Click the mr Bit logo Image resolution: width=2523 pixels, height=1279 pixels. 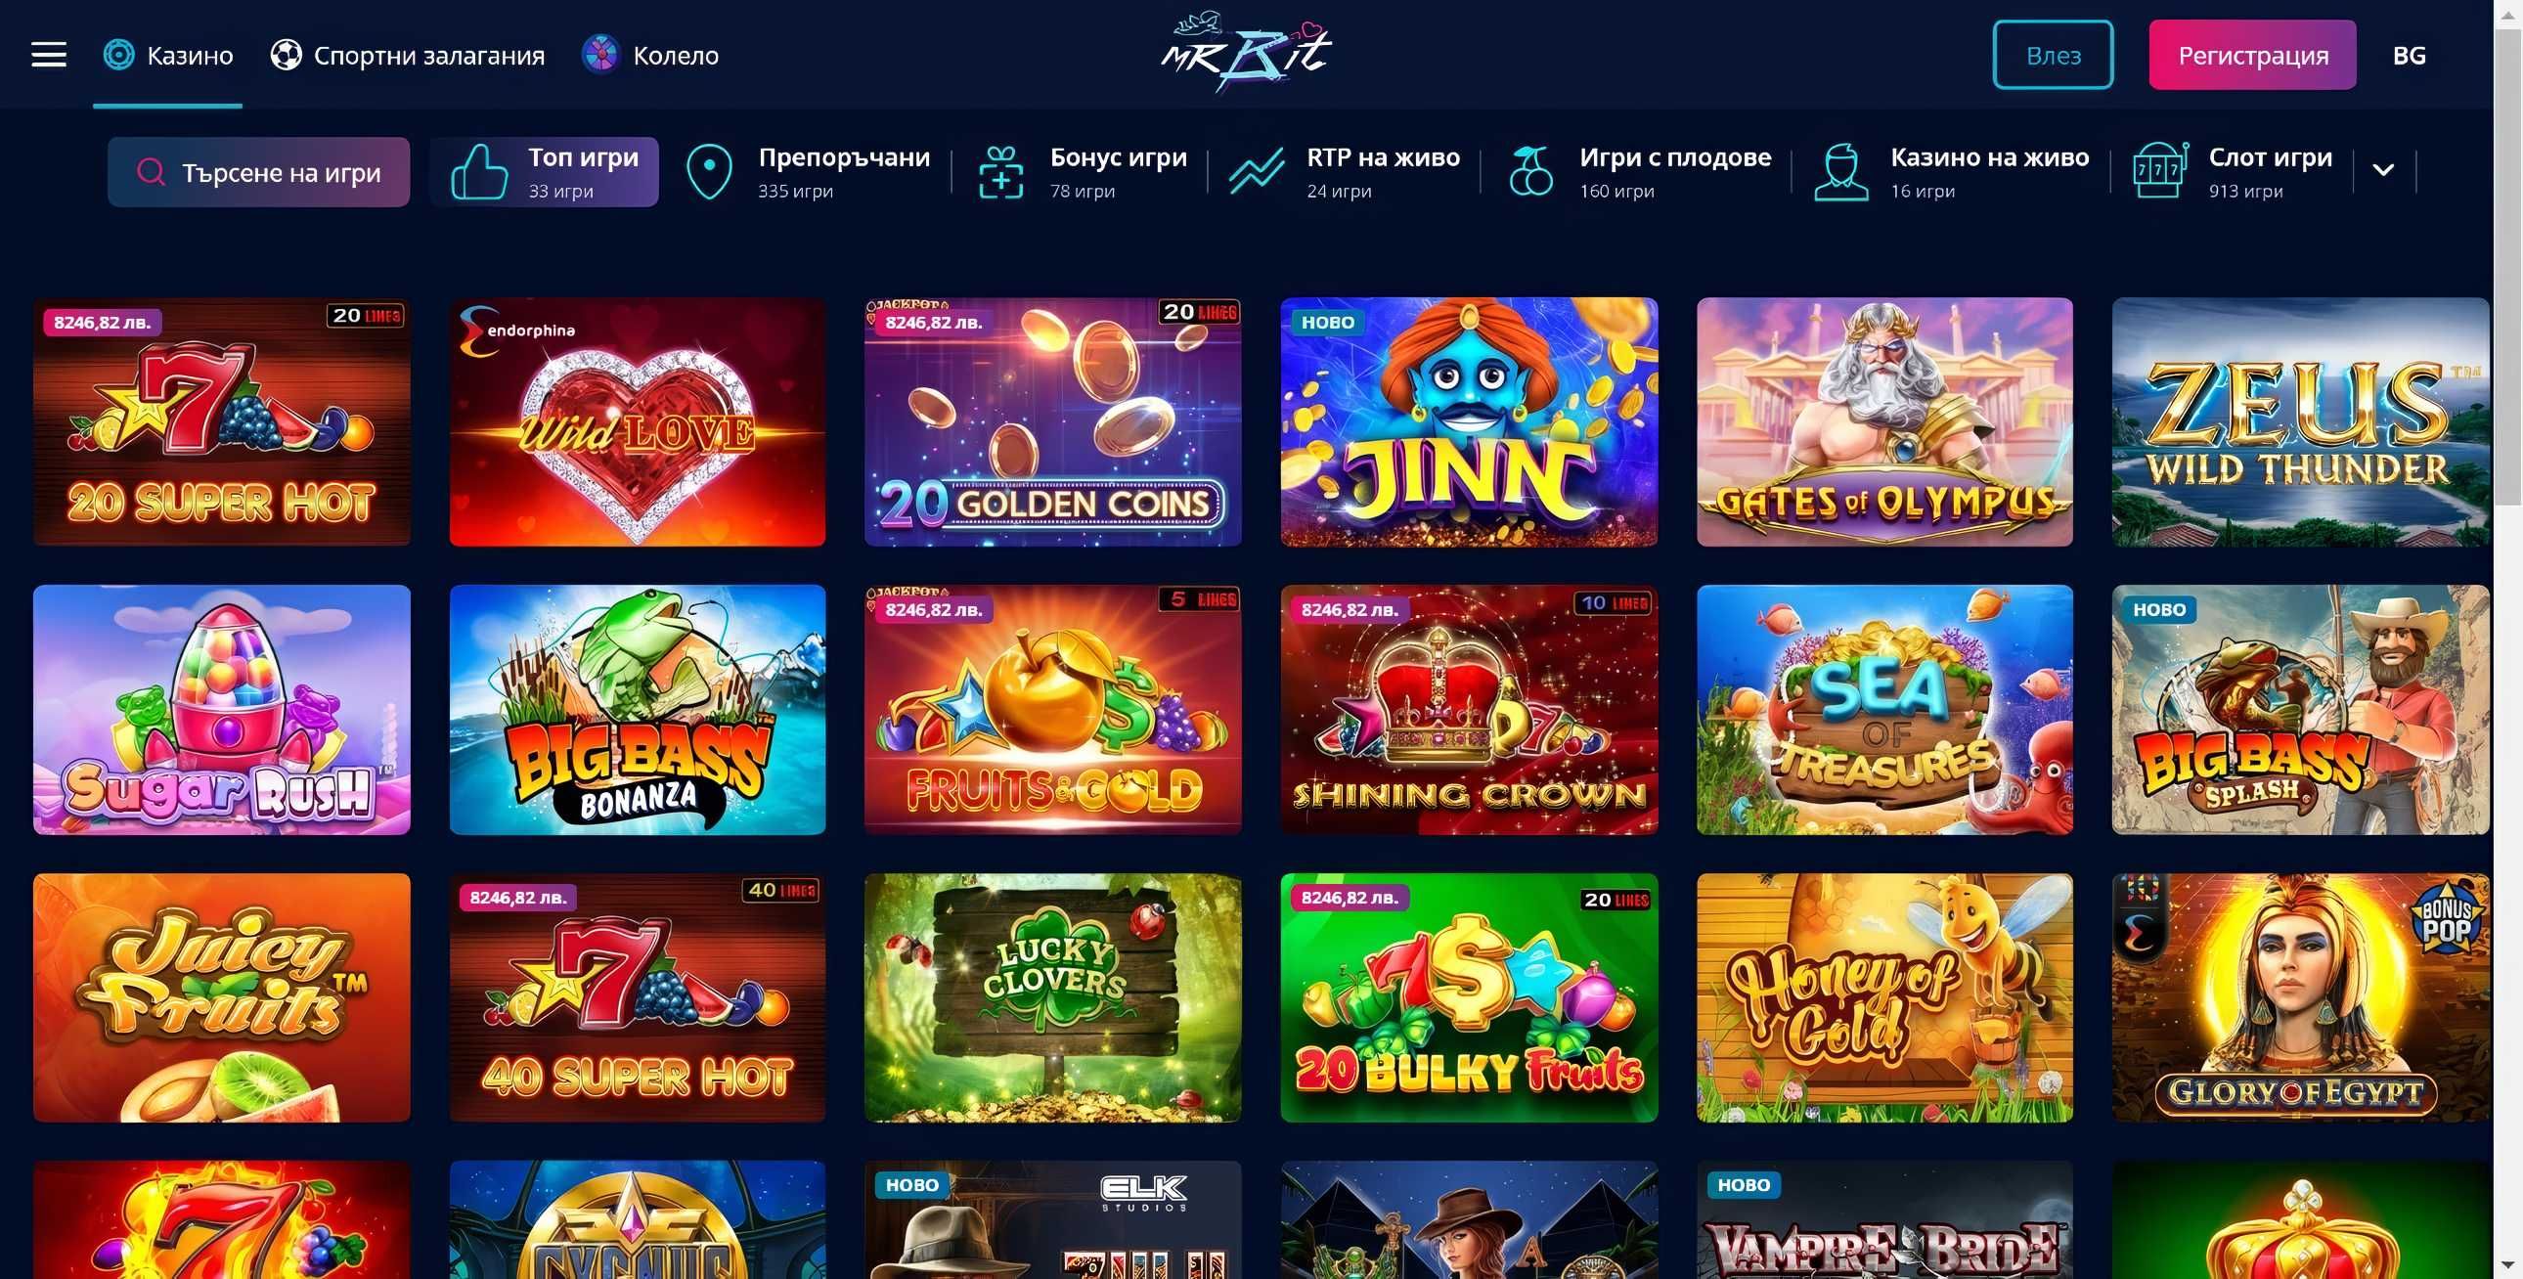pyautogui.click(x=1246, y=52)
